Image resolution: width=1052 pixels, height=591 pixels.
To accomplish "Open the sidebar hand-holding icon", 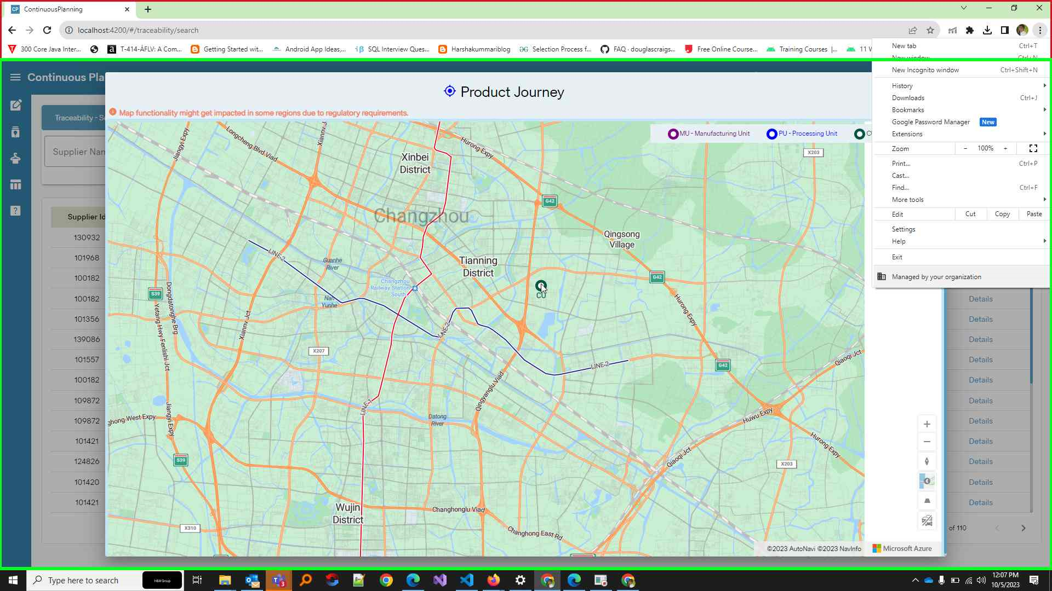I will (16, 158).
